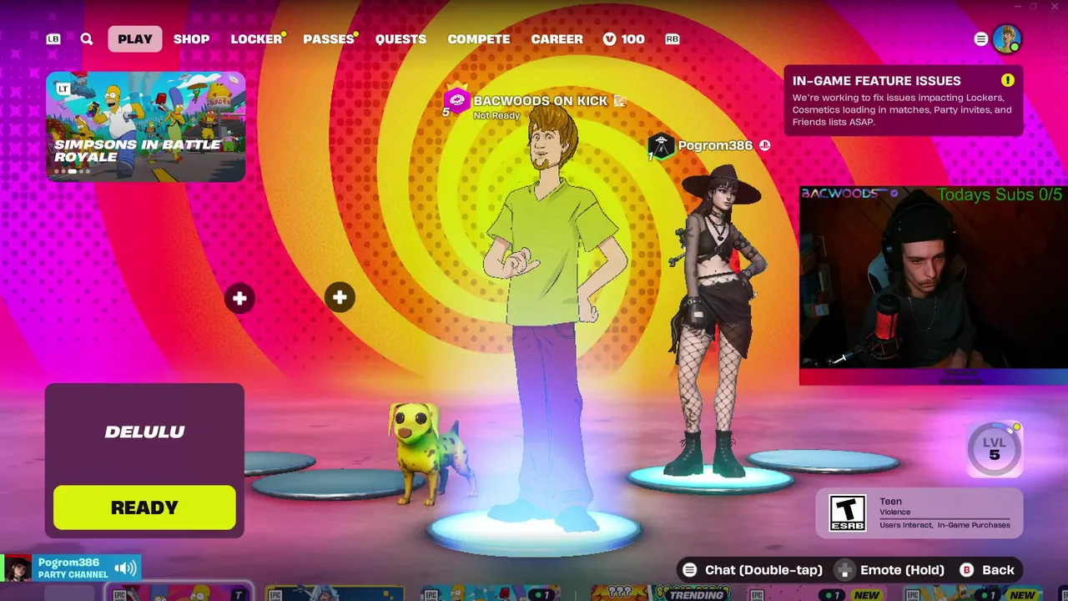Open the COMPETE tab
This screenshot has height=601, width=1068.
pyautogui.click(x=479, y=39)
